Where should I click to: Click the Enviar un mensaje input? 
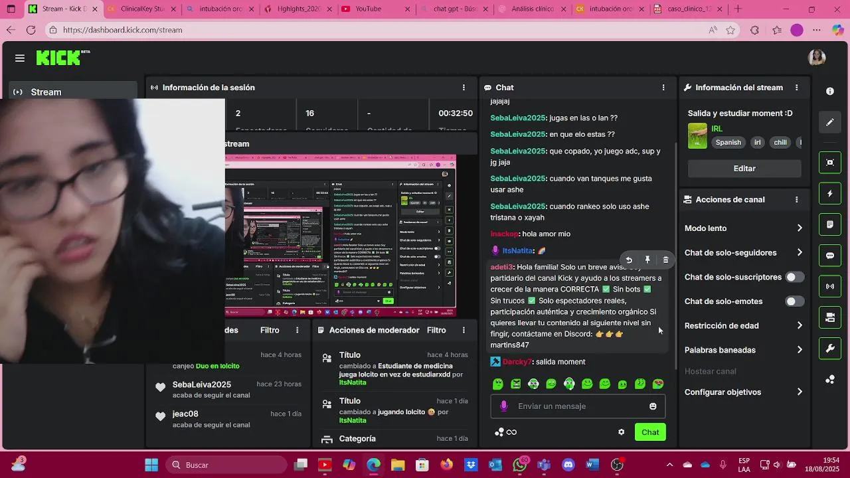click(578, 406)
